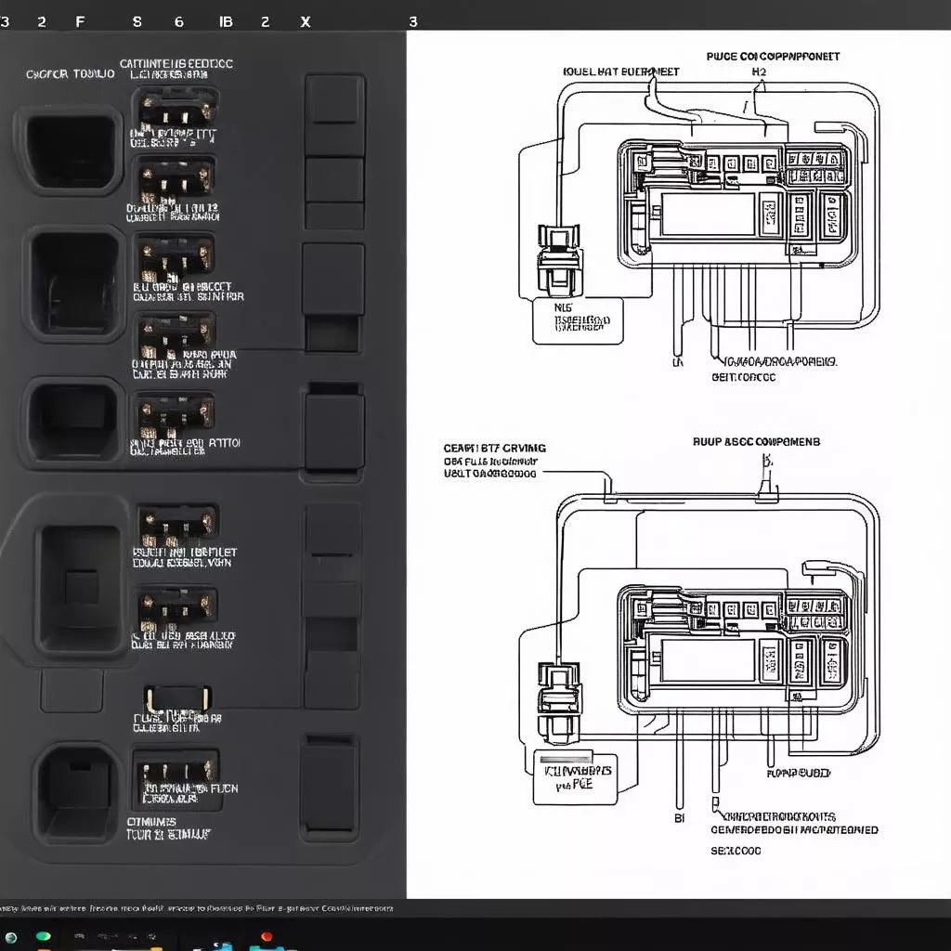The width and height of the screenshot is (951, 951).
Task: Click the green circle icon in taskbar
Action: pyautogui.click(x=43, y=936)
